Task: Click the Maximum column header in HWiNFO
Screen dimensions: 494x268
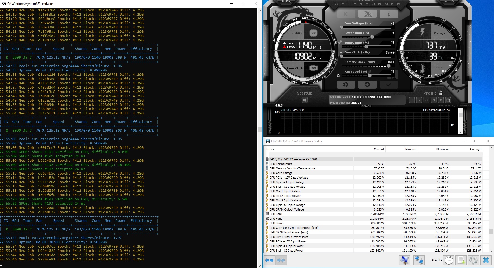Action: pyautogui.click(x=434, y=149)
